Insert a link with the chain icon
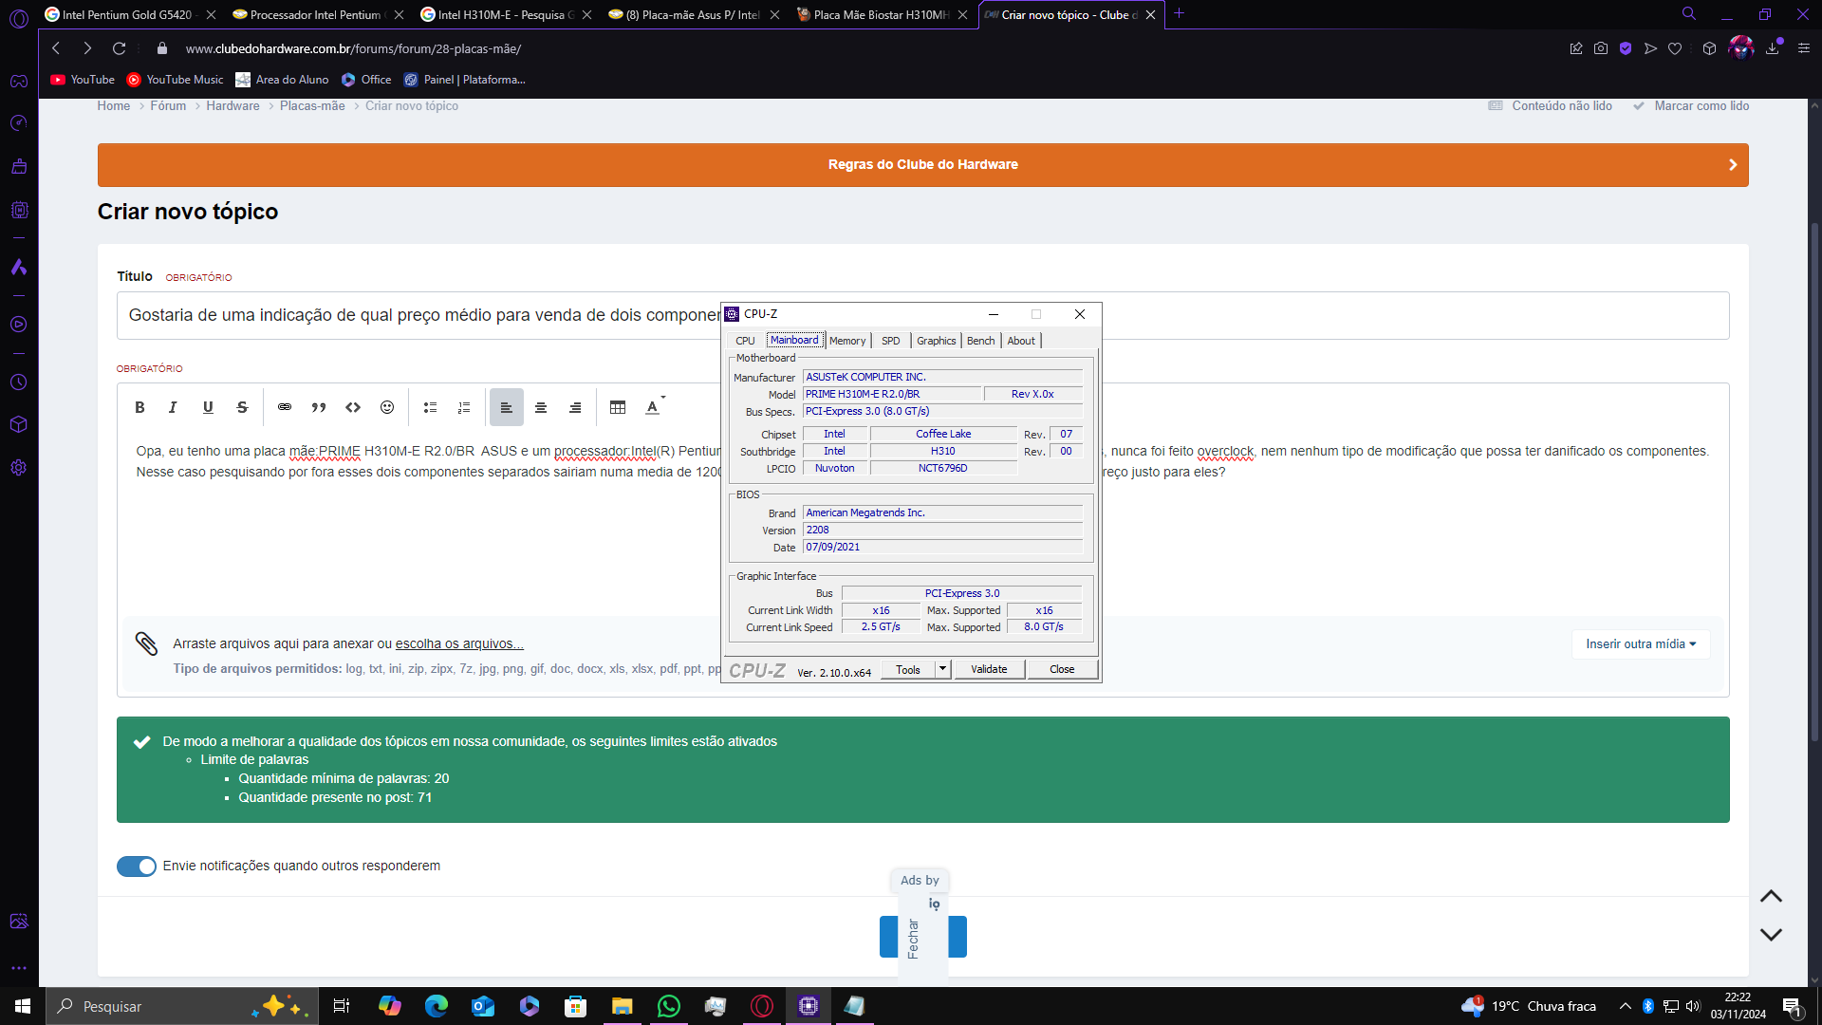This screenshot has height=1025, width=1822. (x=285, y=407)
